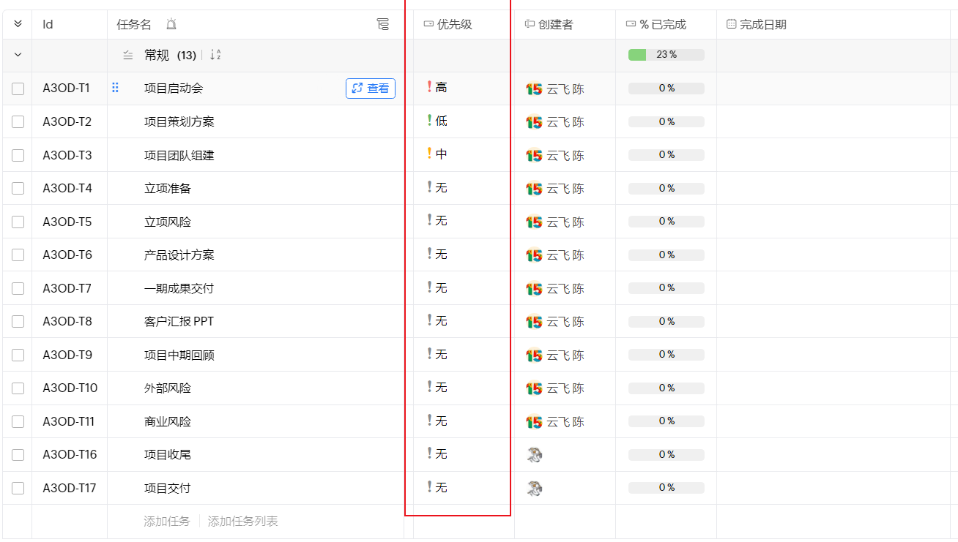This screenshot has width=958, height=542.
Task: Click the 0 % progress bar for 项目交付
Action: pyautogui.click(x=666, y=488)
